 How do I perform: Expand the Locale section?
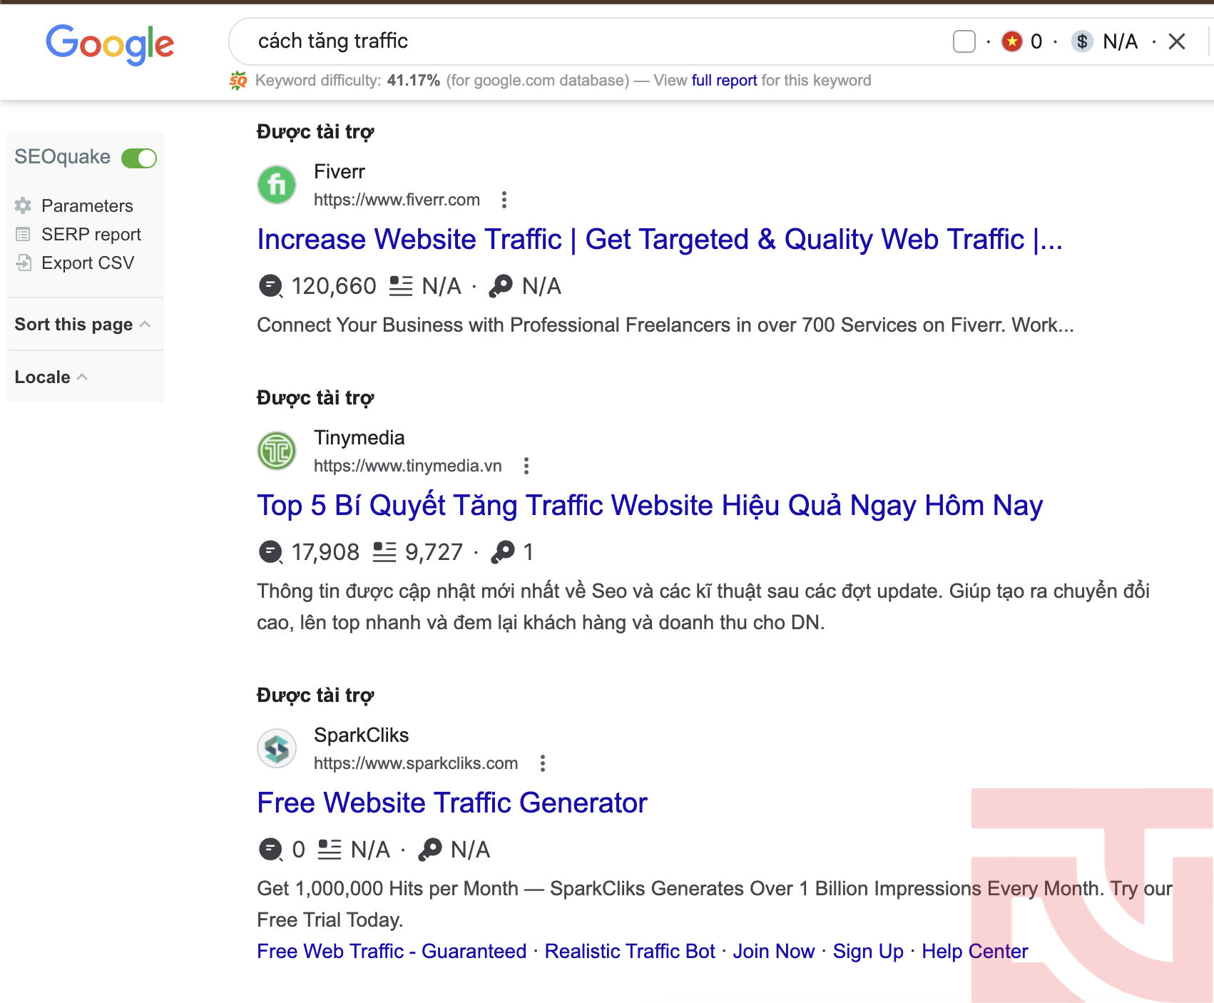pyautogui.click(x=51, y=377)
